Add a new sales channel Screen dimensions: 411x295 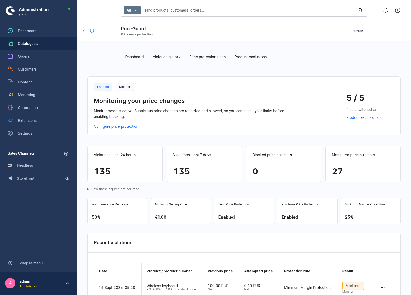[x=66, y=154]
